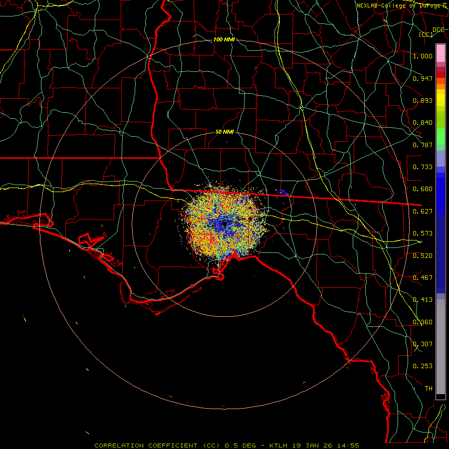Click the 100 NMI range ring label
The width and height of the screenshot is (449, 449).
[x=224, y=39]
